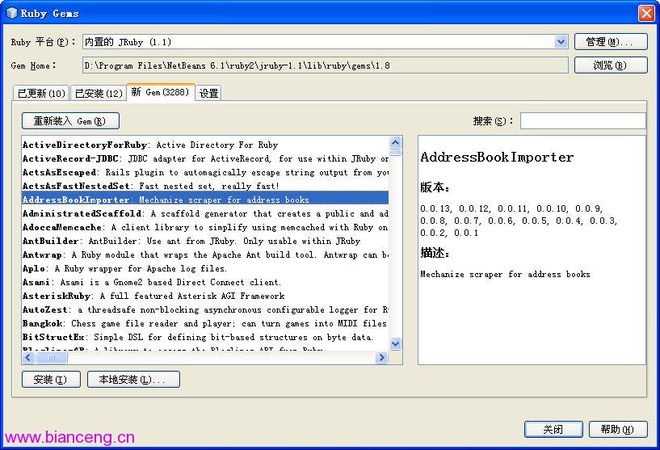Click the 关闭 close button
The image size is (660, 450).
(553, 429)
